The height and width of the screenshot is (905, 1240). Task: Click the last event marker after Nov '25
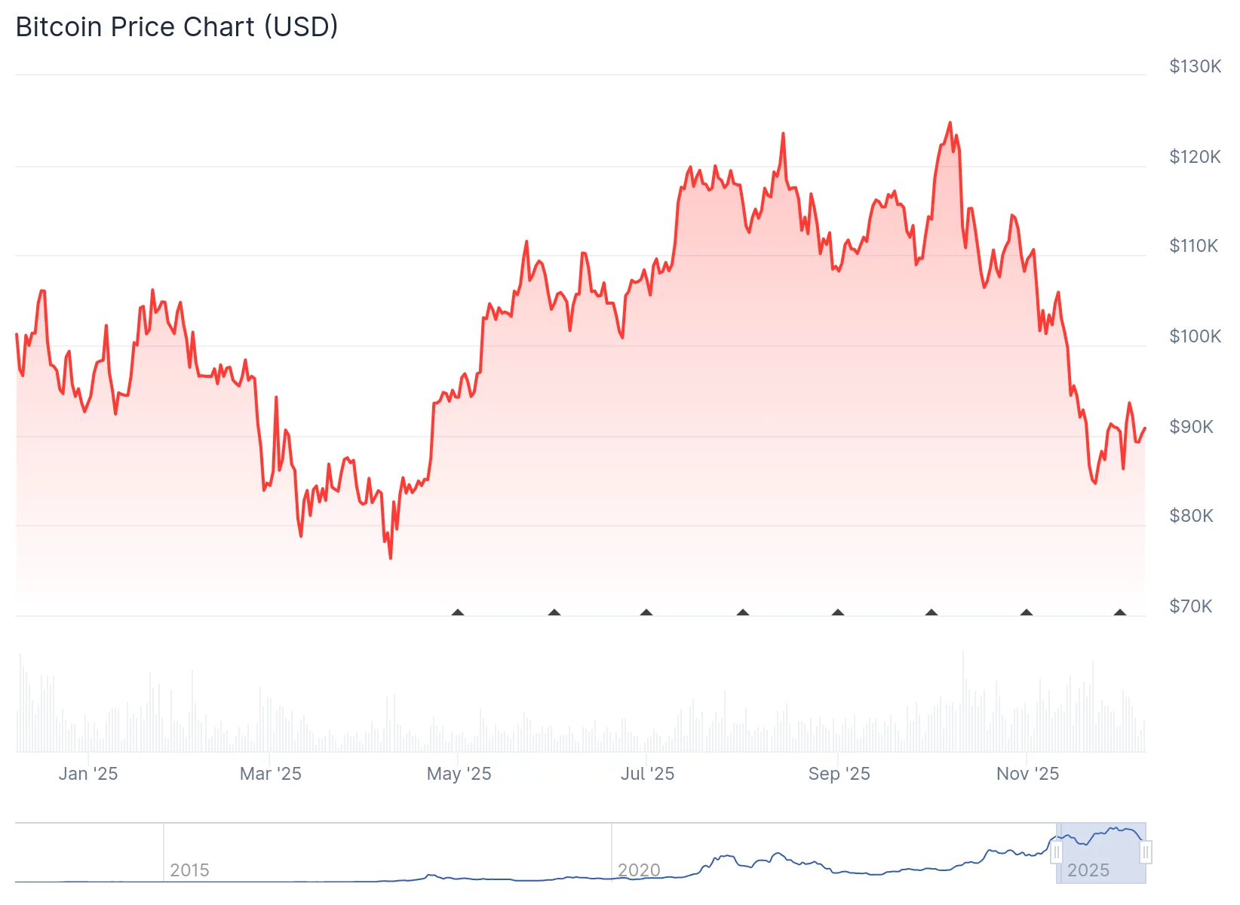(x=1120, y=612)
